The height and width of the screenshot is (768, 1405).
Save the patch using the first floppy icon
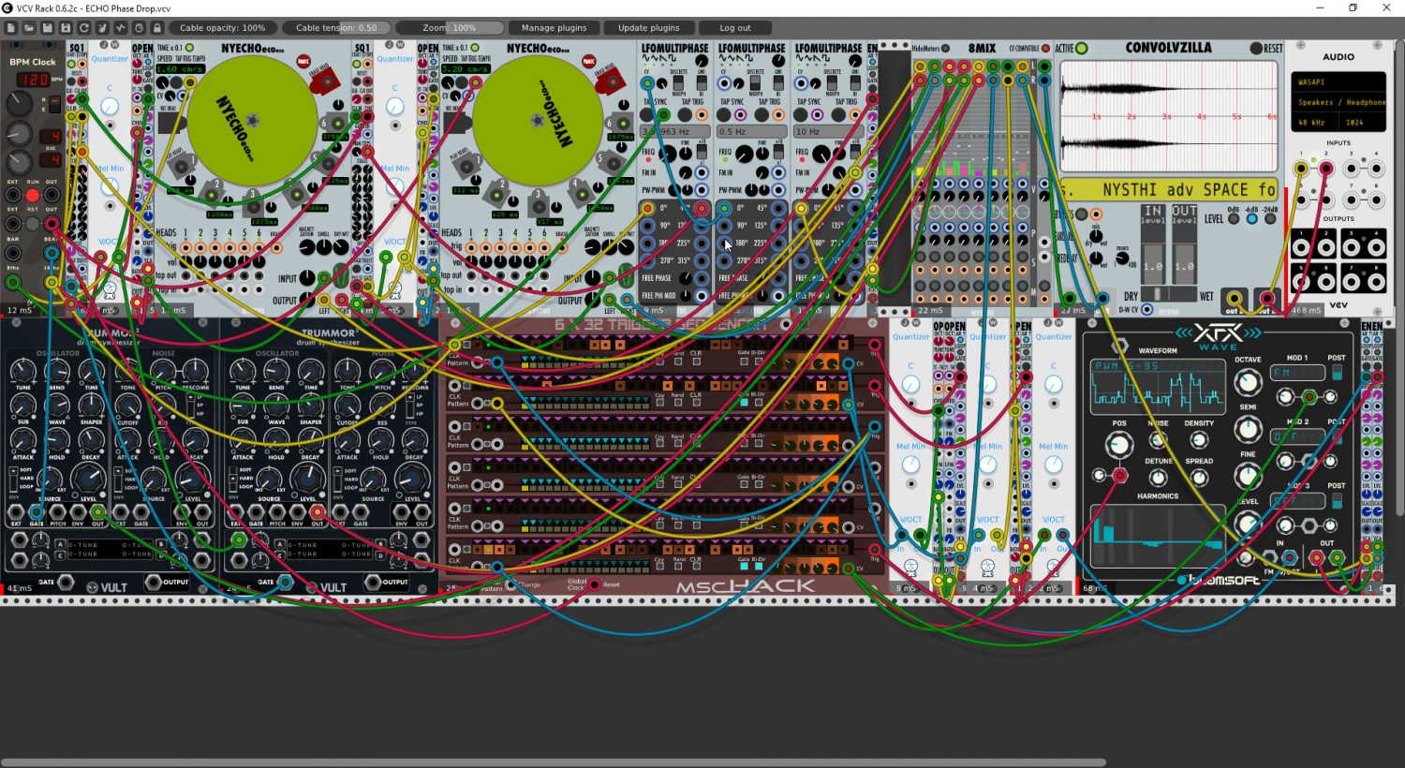48,28
